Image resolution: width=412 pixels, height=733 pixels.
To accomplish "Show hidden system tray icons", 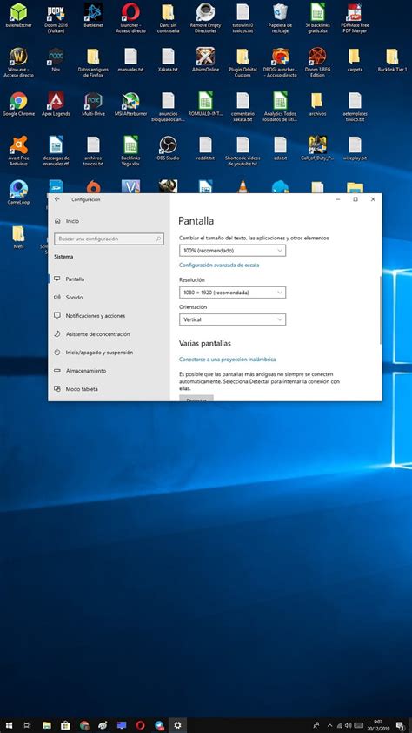I will click(x=330, y=725).
